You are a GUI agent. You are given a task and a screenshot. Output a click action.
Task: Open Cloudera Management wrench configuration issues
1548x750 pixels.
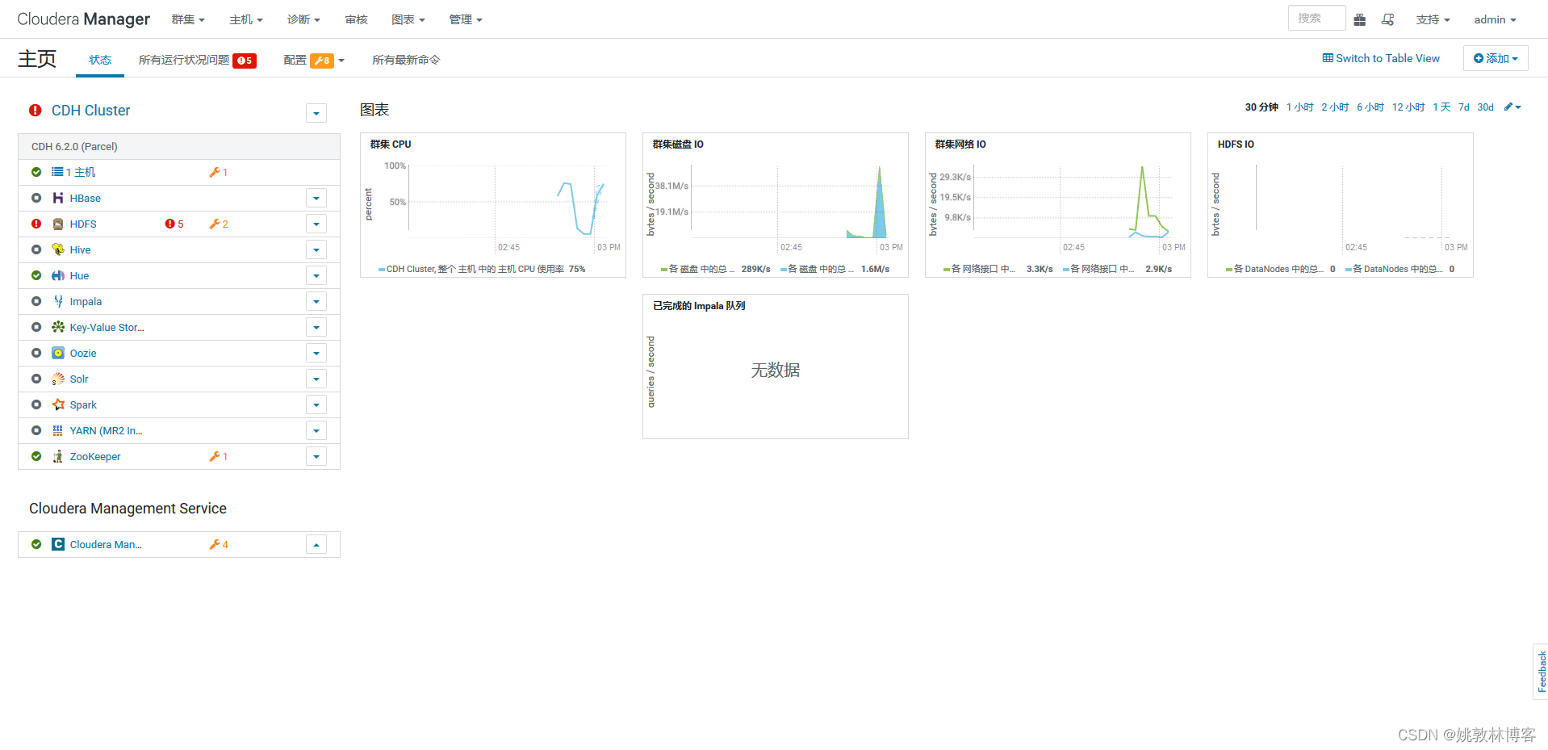tap(219, 544)
